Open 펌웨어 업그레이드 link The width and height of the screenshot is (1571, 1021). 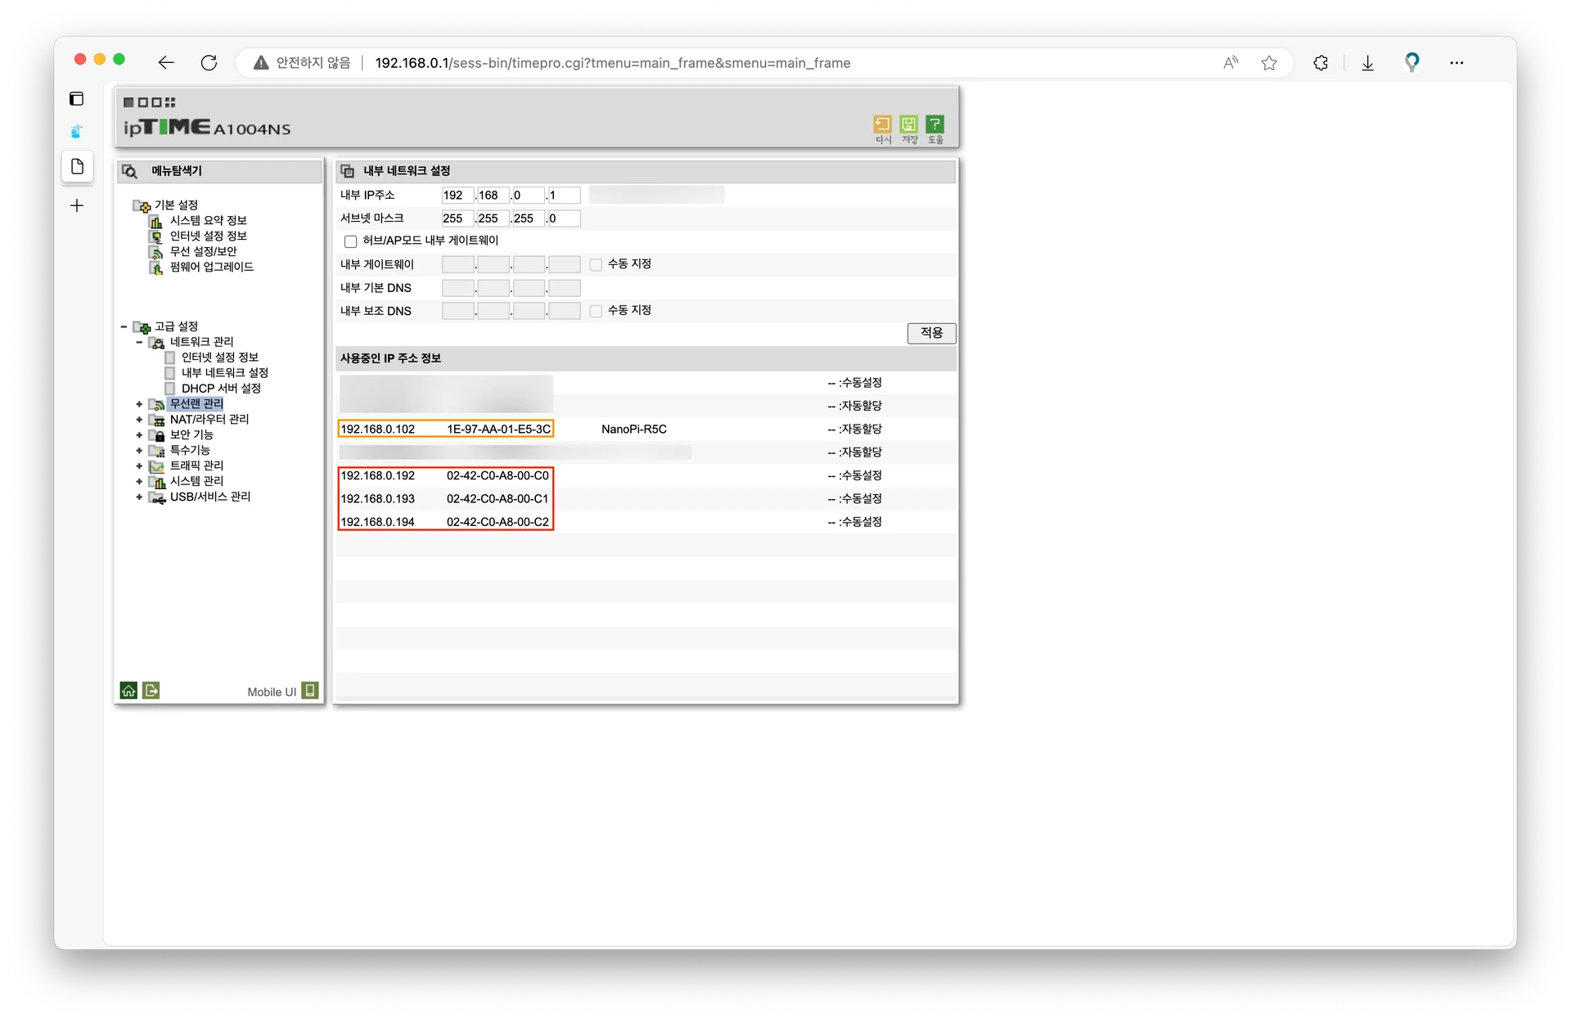pos(211,268)
